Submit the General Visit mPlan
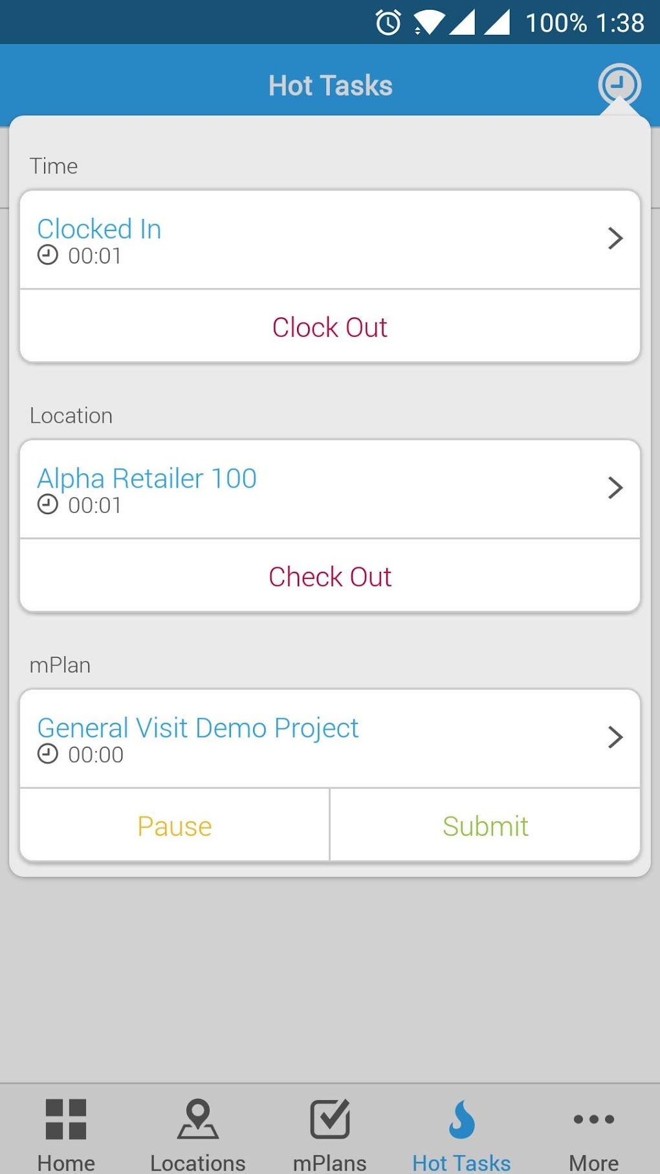Screen dimensions: 660x1174 click(x=485, y=826)
